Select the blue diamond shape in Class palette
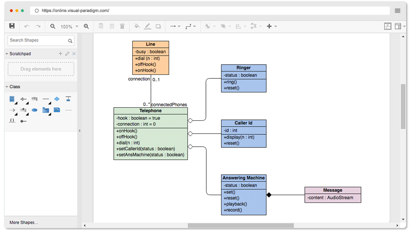The width and height of the screenshot is (411, 230). (x=57, y=99)
